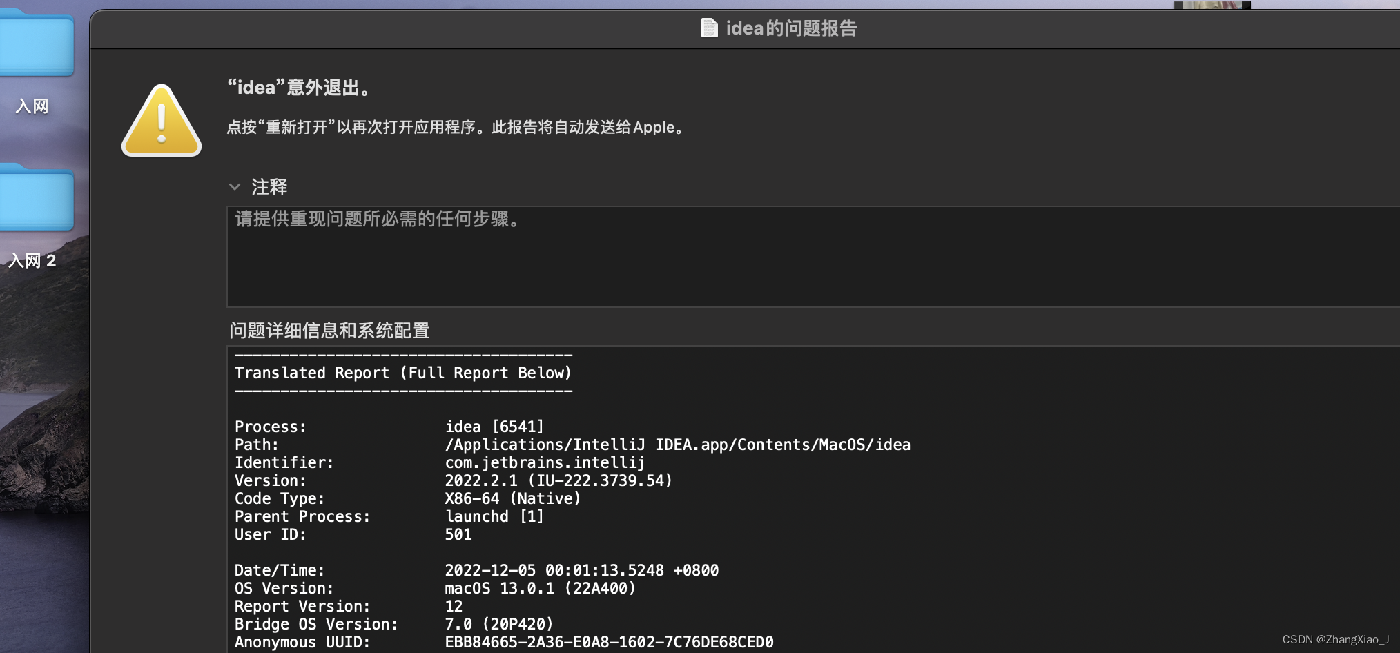Click the "Identifier:" field label
The height and width of the screenshot is (653, 1400).
point(284,462)
